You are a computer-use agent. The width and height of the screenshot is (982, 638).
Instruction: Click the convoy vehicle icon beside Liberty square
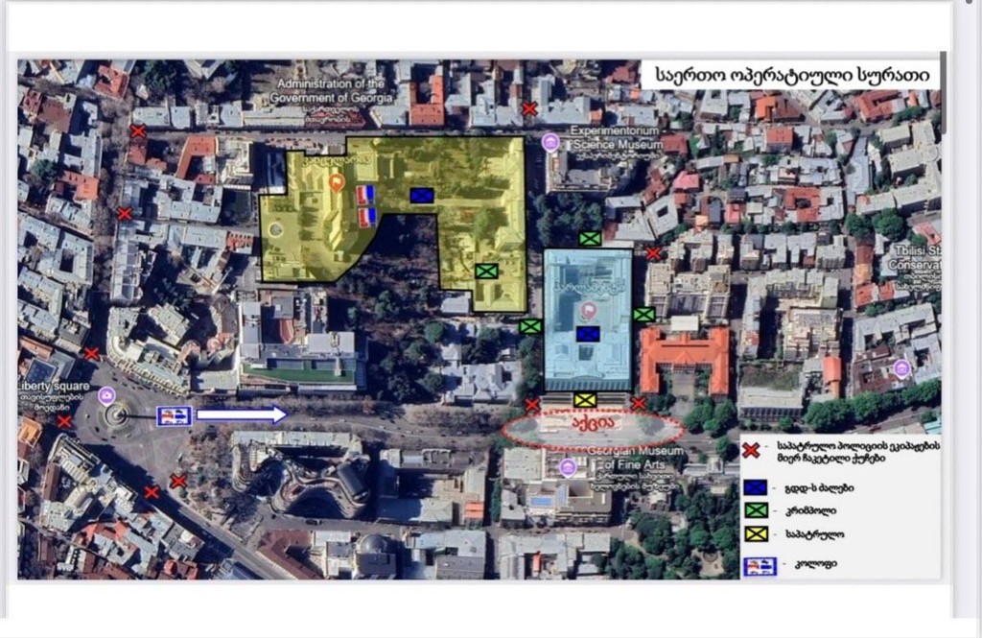click(175, 414)
